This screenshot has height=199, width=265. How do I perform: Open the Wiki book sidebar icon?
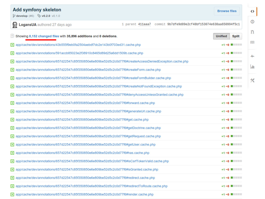[252, 42]
